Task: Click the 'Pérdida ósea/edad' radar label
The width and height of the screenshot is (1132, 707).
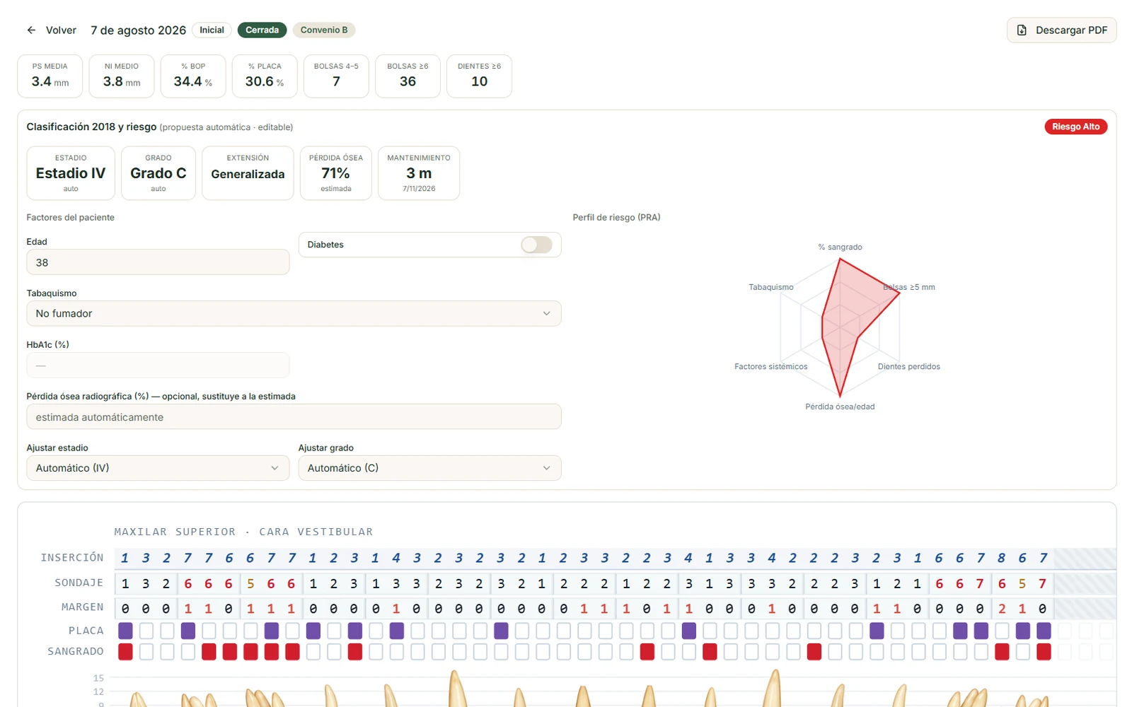Action: pos(840,407)
